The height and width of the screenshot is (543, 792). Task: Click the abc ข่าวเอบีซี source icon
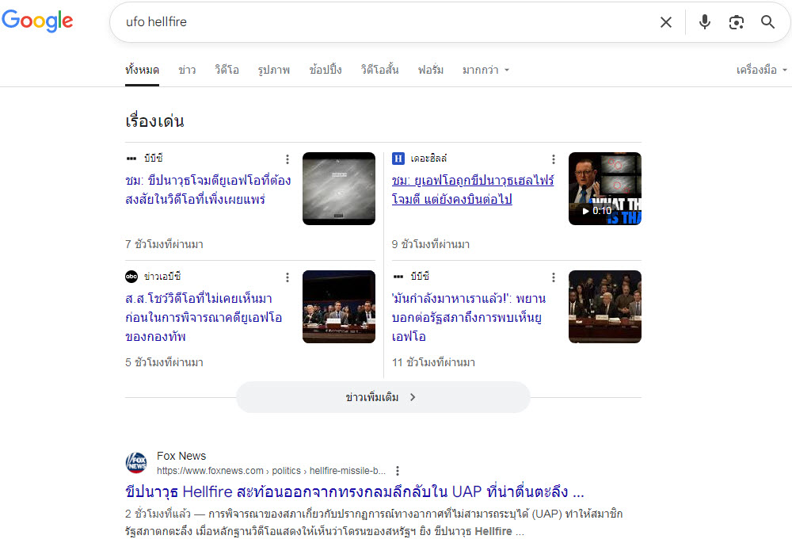pos(131,277)
